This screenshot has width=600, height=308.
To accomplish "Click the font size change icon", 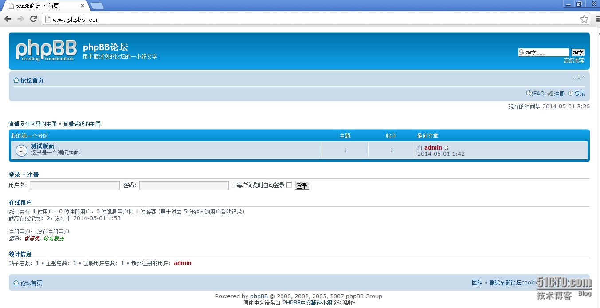I will point(579,78).
